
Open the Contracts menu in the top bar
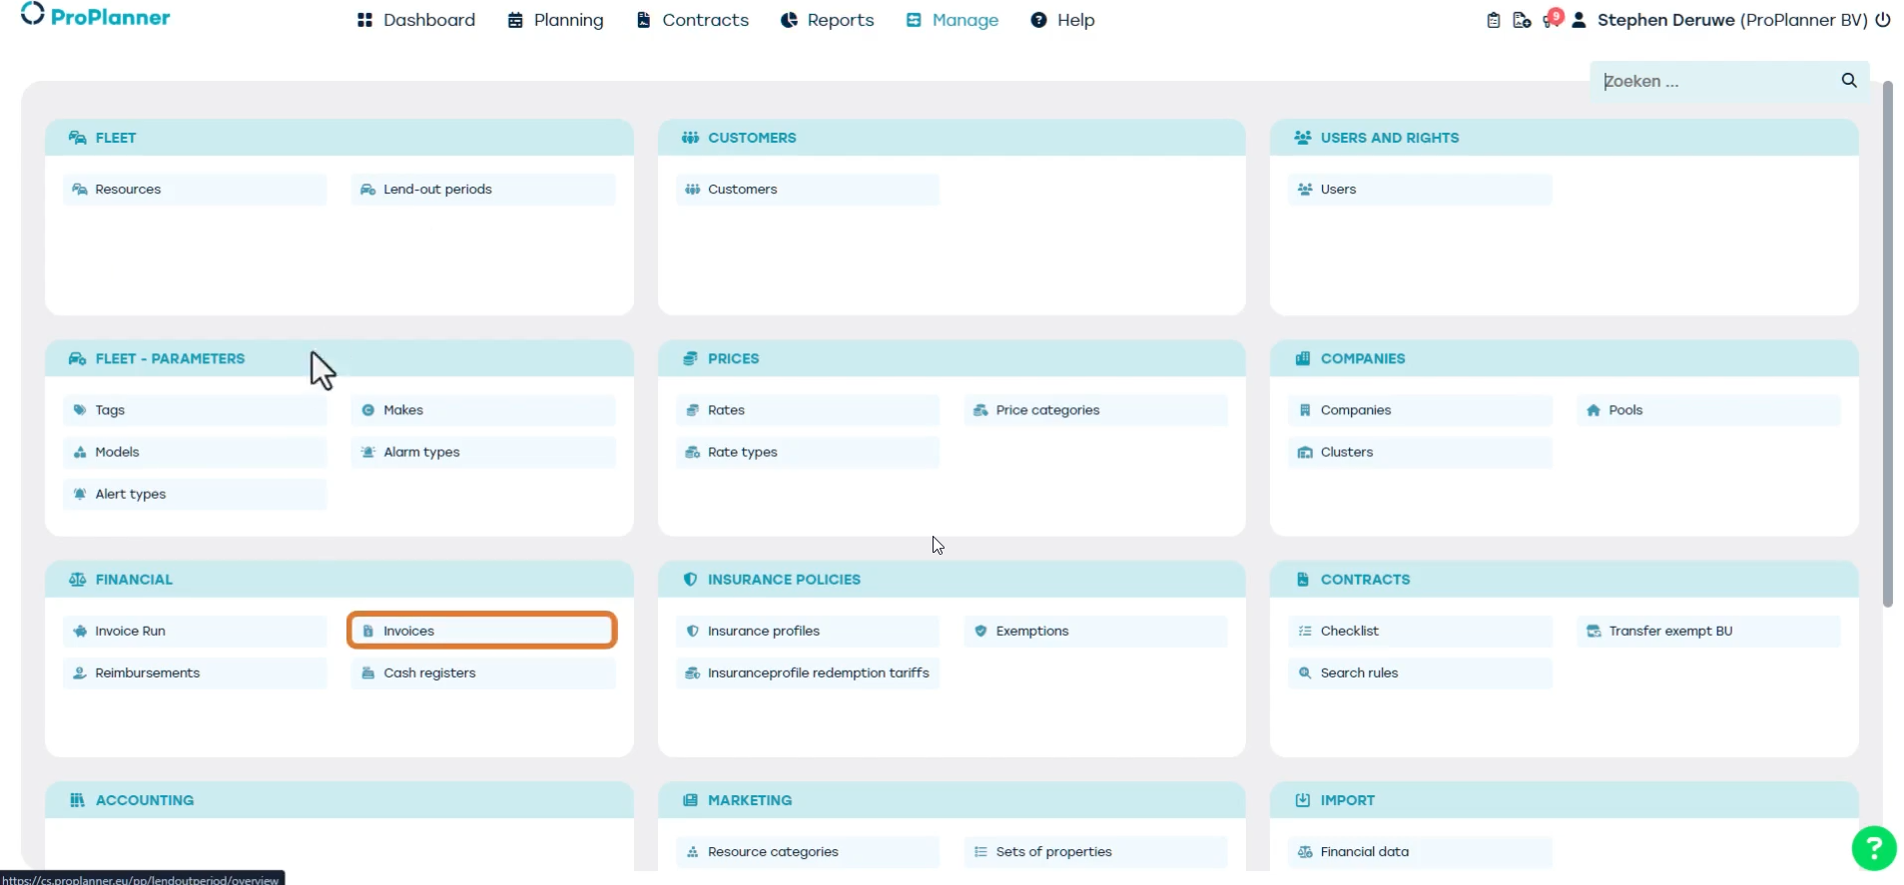point(693,20)
